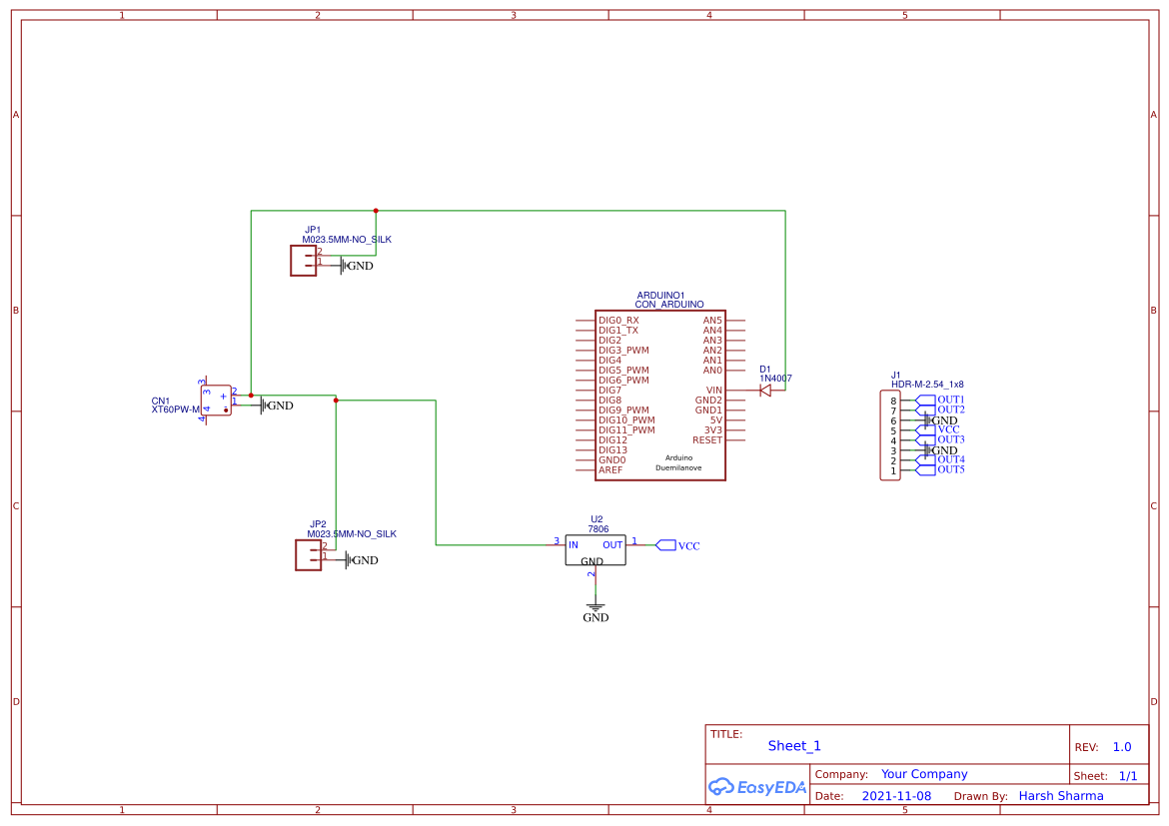The image size is (1169, 826).
Task: Click the ARDUINO1 designator label
Action: click(x=660, y=296)
